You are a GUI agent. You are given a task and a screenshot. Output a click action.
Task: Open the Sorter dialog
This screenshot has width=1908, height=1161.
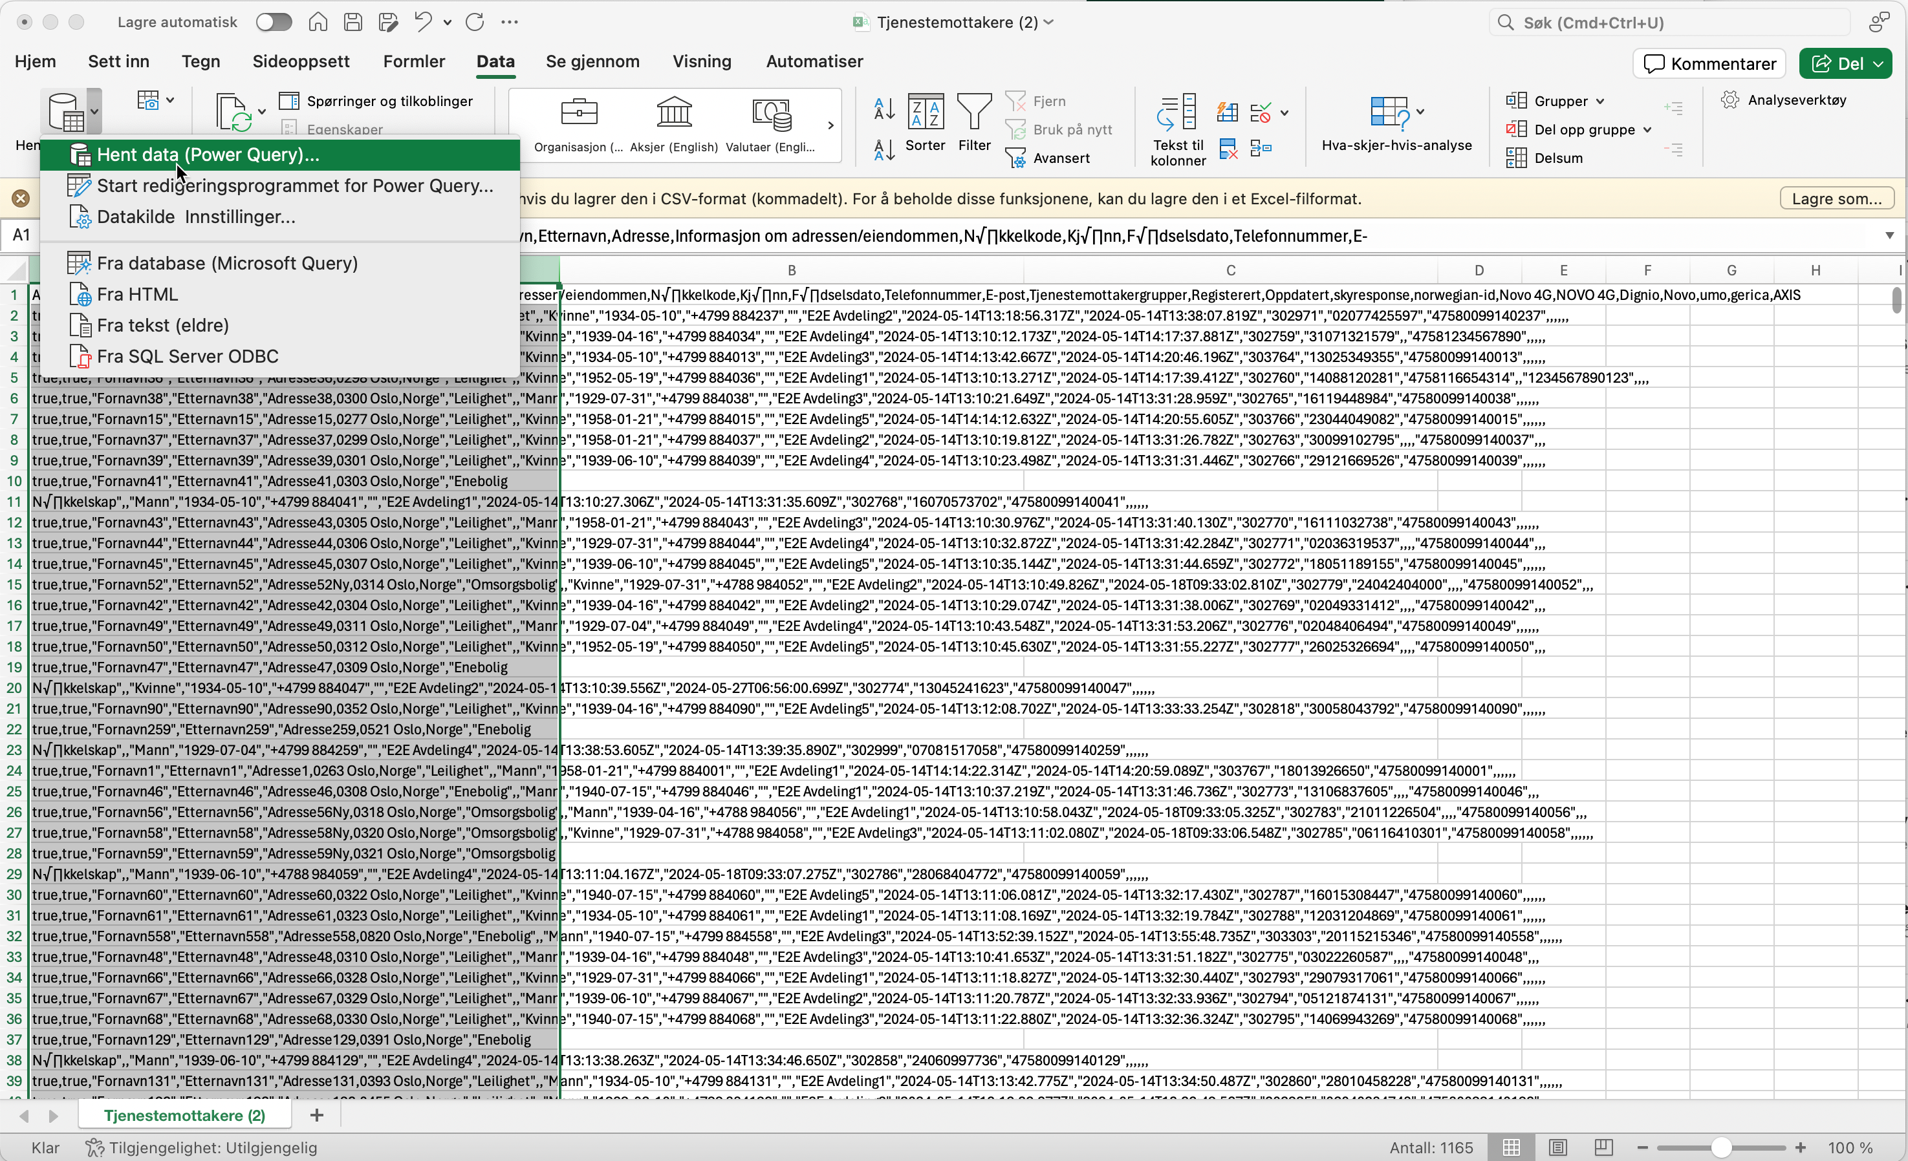(x=926, y=122)
